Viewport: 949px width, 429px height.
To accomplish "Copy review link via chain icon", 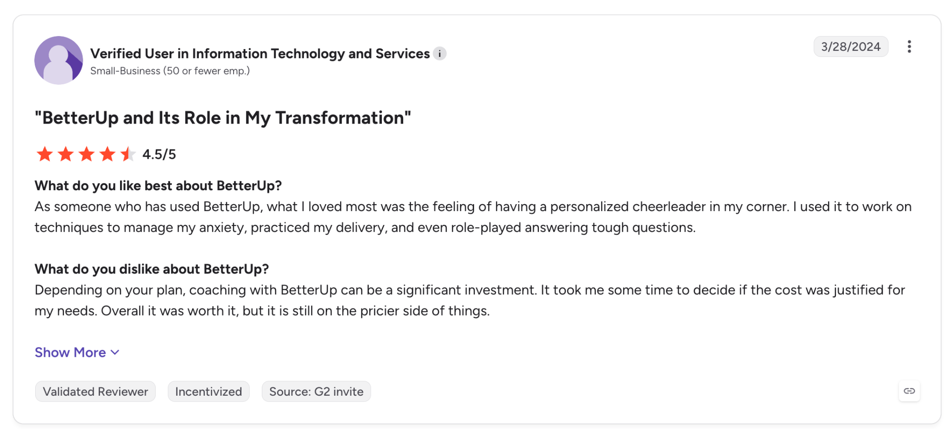I will pyautogui.click(x=909, y=391).
